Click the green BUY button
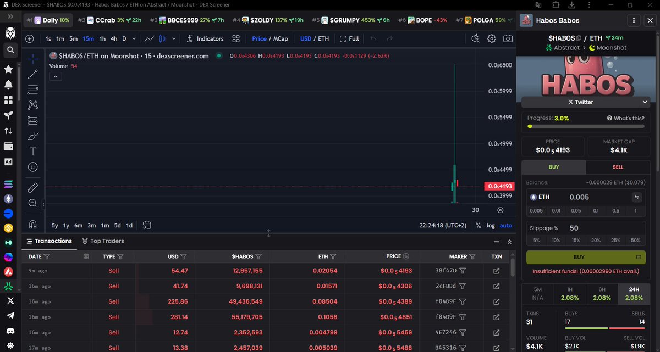This screenshot has height=352, width=660. [586, 257]
